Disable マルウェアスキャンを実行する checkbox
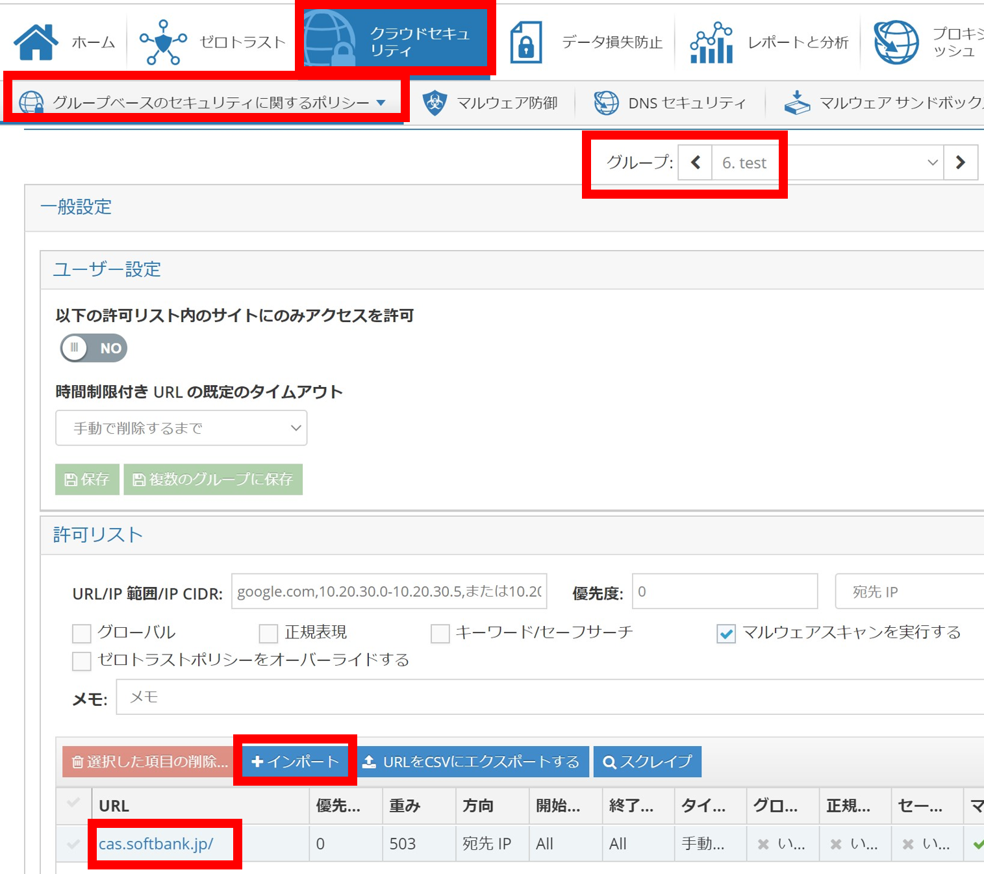This screenshot has width=984, height=874. pyautogui.click(x=725, y=633)
